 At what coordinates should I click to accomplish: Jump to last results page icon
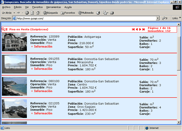click(144, 29)
